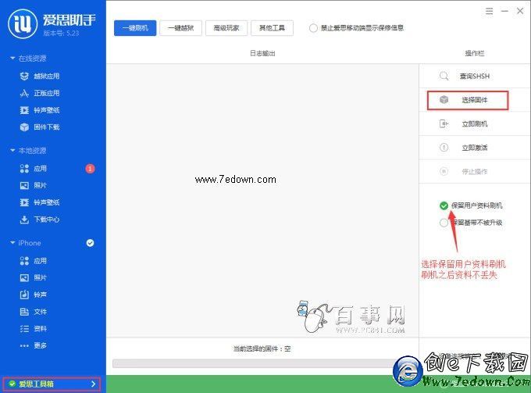Switch to the 一键刷机 tab
Screen dimensions: 531x393
click(135, 28)
